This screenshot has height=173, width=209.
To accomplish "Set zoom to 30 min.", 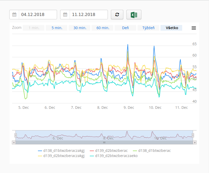I will (79, 28).
